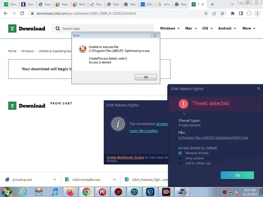Expand the iOS dropdown menu
Screen dimensions: 263x197
[207, 28]
